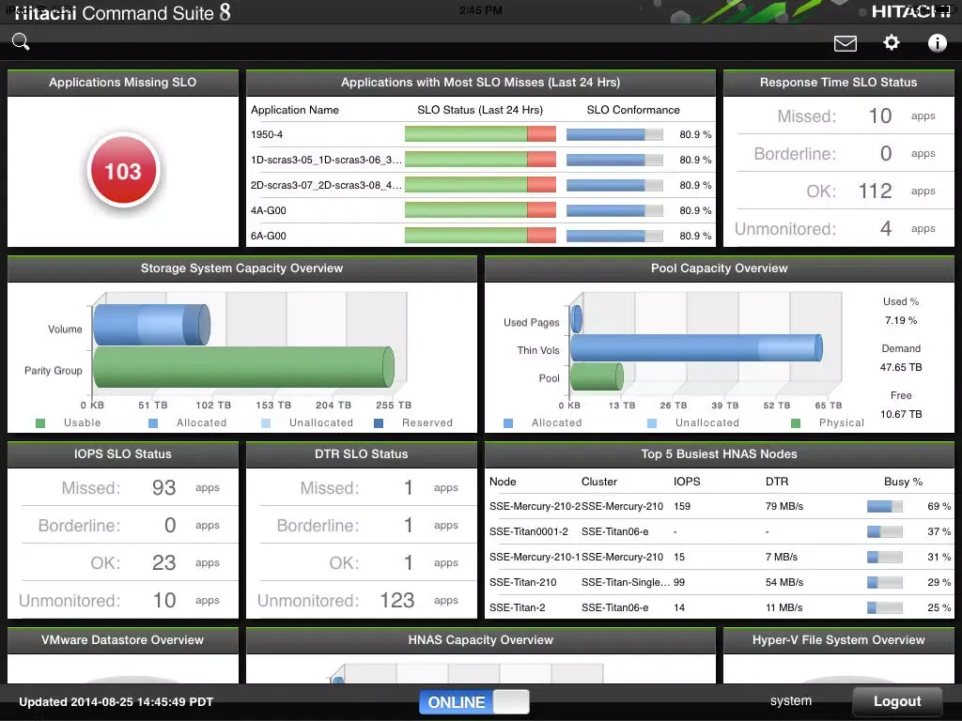The image size is (962, 721).
Task: Click SLO Status (Last 24 Hrs) column header
Action: coord(480,110)
